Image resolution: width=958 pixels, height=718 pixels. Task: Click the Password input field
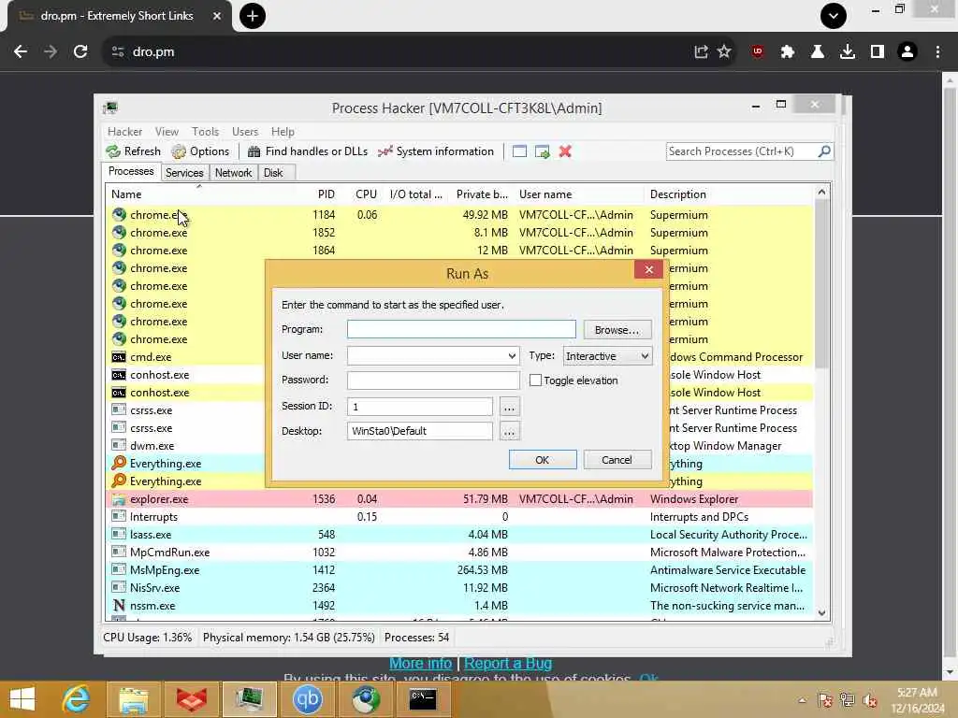coord(433,380)
